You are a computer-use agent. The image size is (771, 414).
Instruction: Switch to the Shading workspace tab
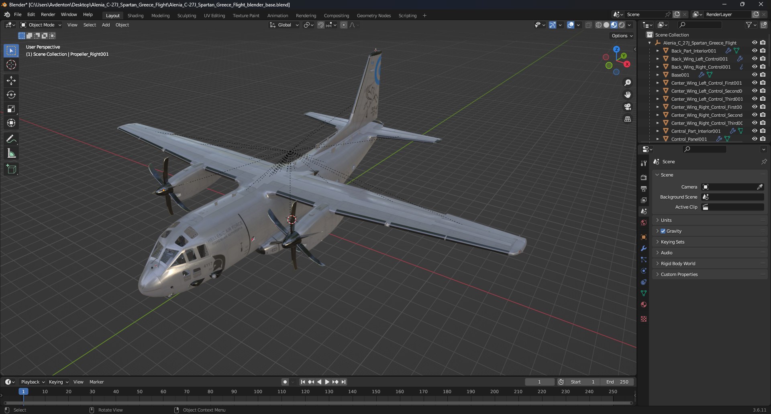pos(135,16)
